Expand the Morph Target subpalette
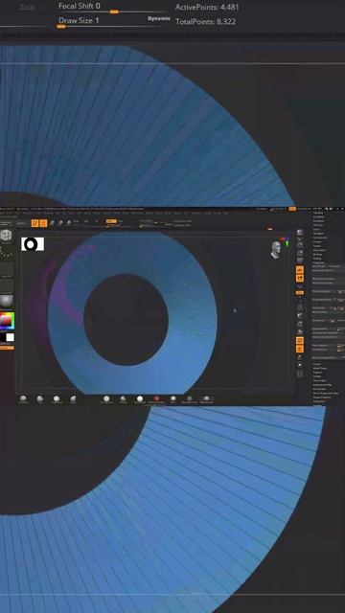 point(319,368)
